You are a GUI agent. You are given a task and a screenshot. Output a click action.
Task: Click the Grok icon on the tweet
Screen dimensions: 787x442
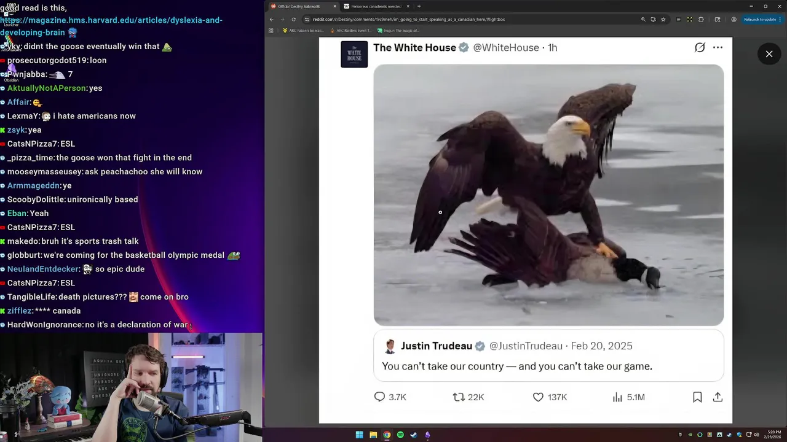(x=700, y=47)
